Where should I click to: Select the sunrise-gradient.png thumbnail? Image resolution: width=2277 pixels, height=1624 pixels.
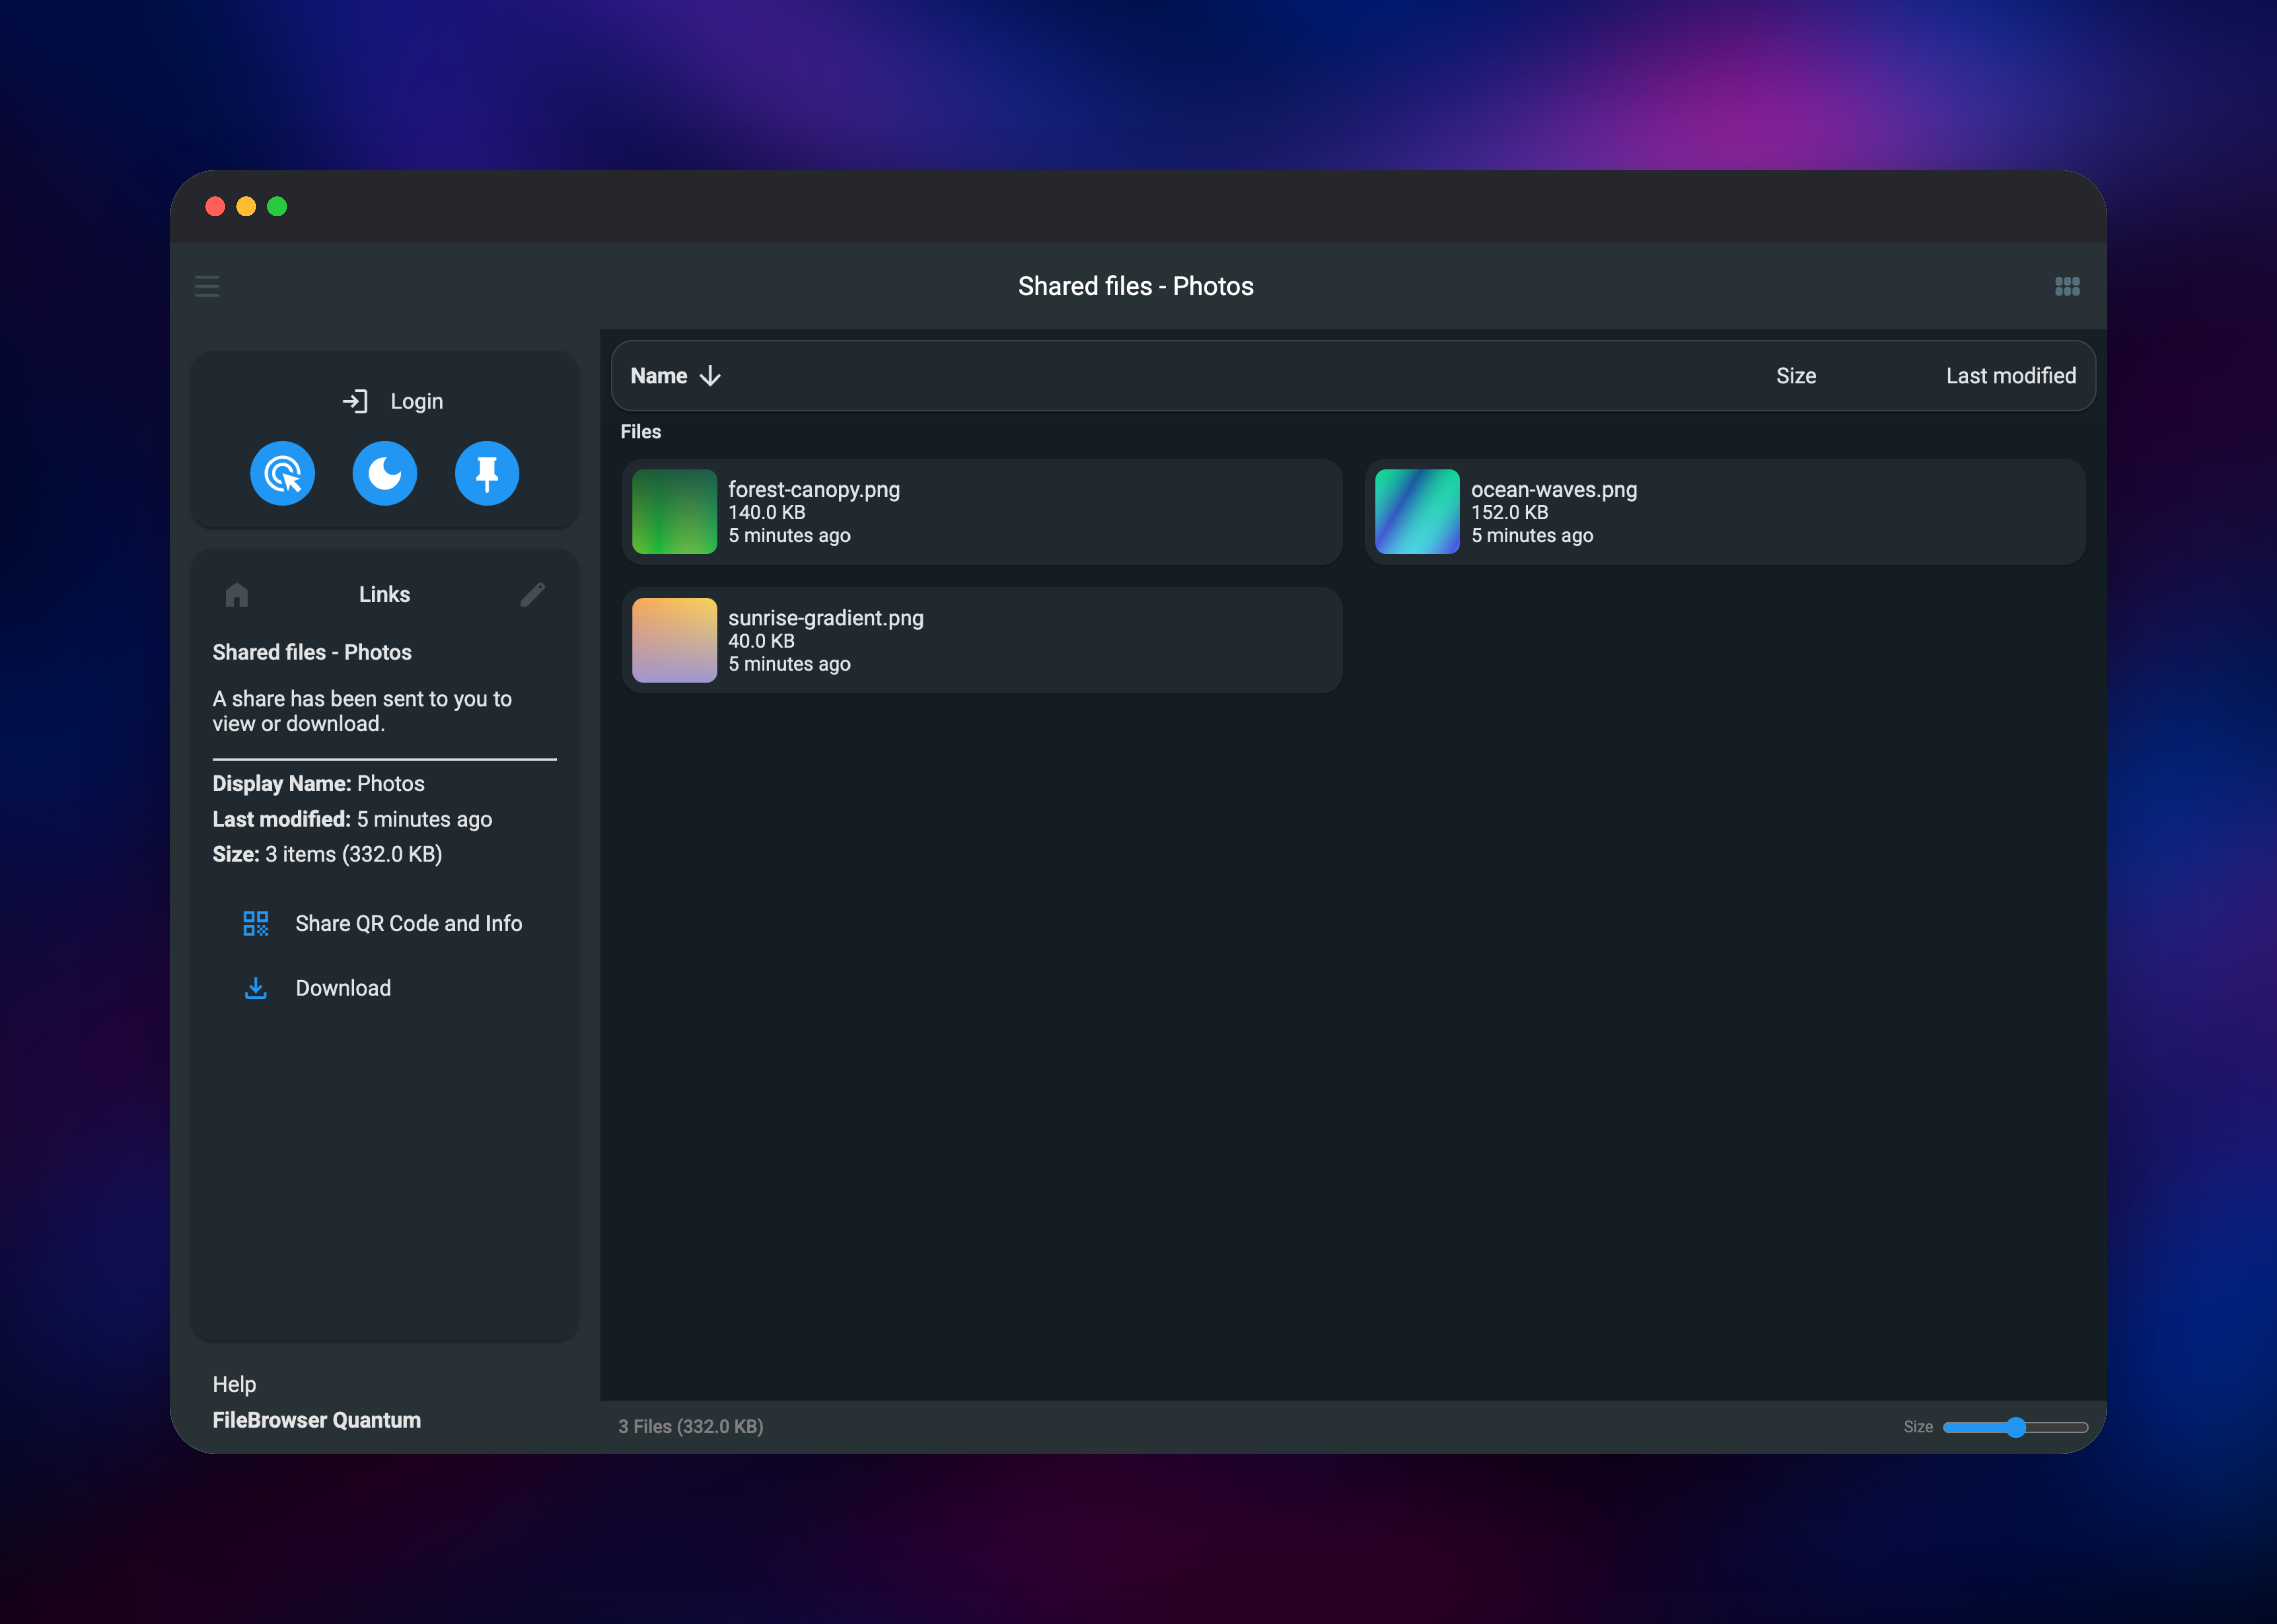click(675, 640)
